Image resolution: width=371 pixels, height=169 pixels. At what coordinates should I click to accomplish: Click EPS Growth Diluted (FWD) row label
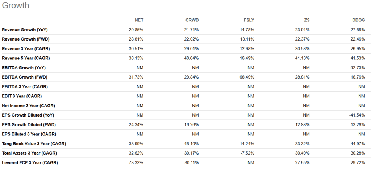pos(29,124)
